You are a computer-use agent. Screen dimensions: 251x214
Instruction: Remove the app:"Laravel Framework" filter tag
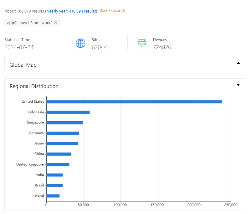tap(55, 23)
